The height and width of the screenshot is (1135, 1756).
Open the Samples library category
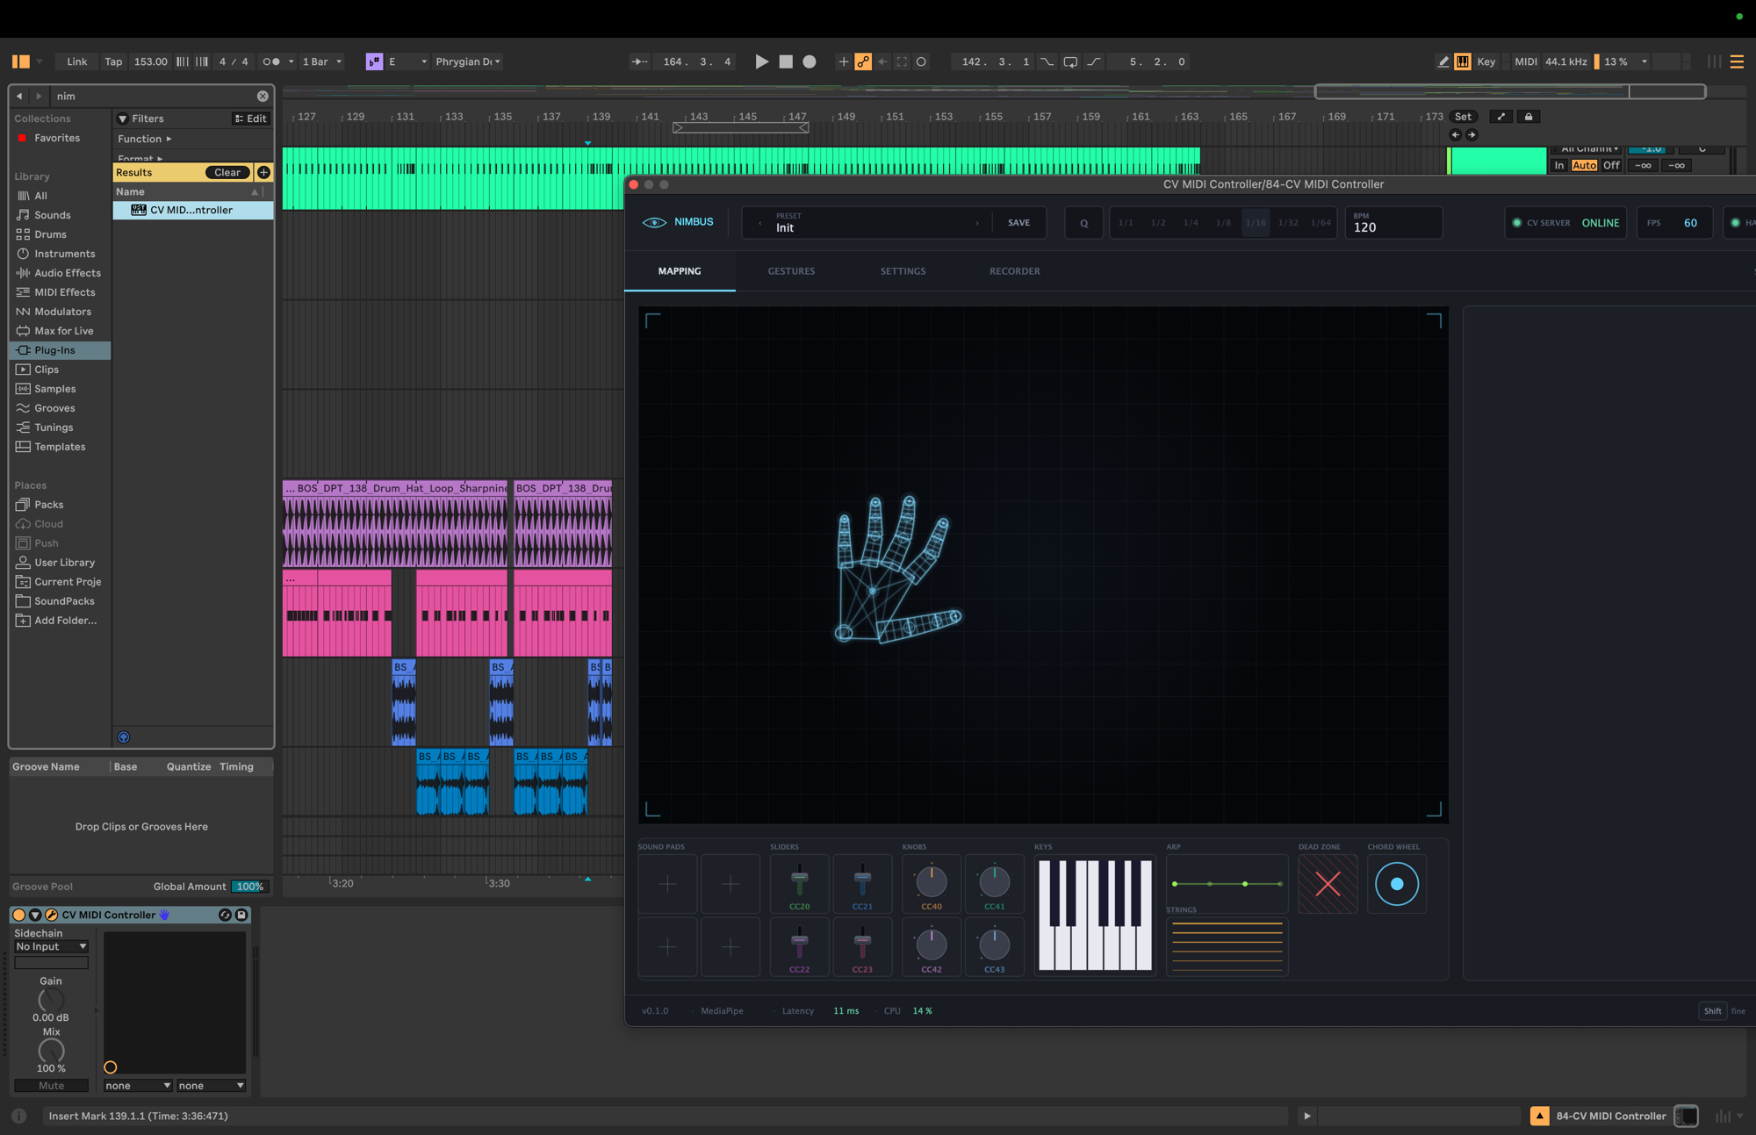(54, 389)
